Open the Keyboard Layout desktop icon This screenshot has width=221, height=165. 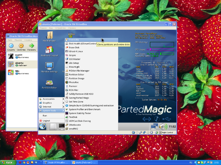49,51
